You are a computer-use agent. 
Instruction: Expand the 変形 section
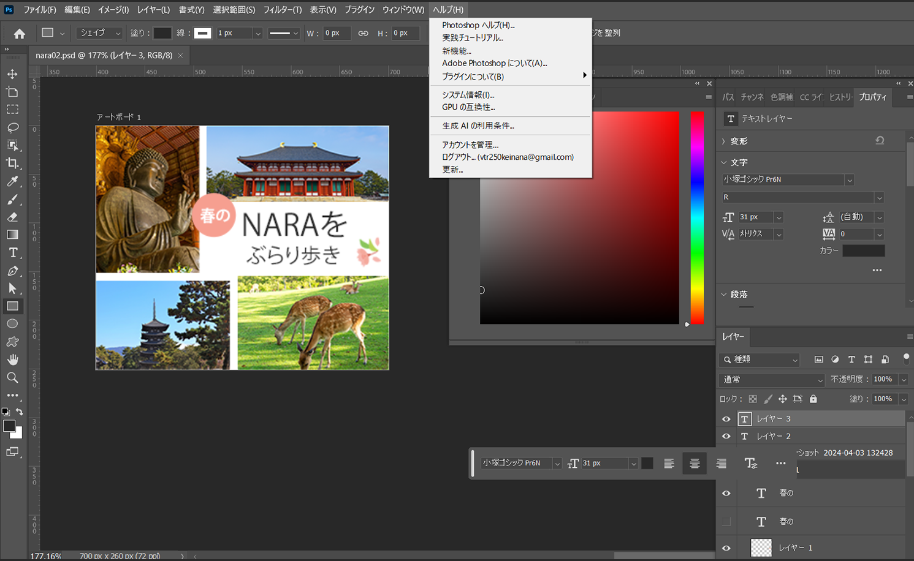pos(724,141)
